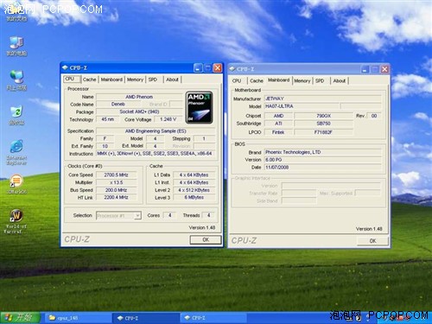Click the 790GX chipset value
The image size is (432, 324).
pyautogui.click(x=323, y=116)
